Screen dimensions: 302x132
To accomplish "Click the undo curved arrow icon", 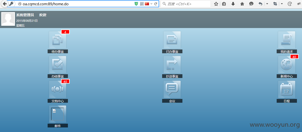I will click(x=260, y=4).
